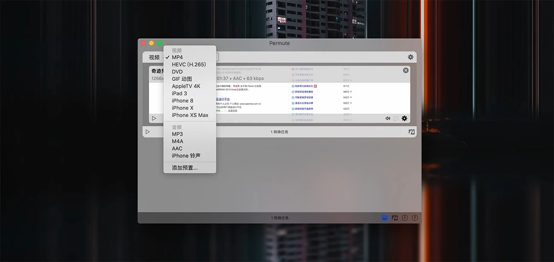The image size is (554, 262).
Task: Open help with the question mark icon
Action: coord(415,218)
